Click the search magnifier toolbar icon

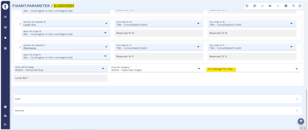[294, 6]
